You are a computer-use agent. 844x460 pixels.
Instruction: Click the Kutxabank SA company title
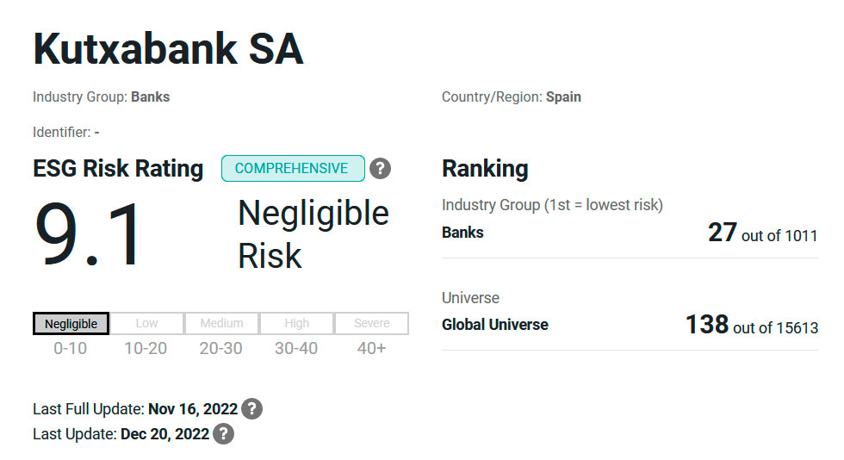(x=168, y=50)
